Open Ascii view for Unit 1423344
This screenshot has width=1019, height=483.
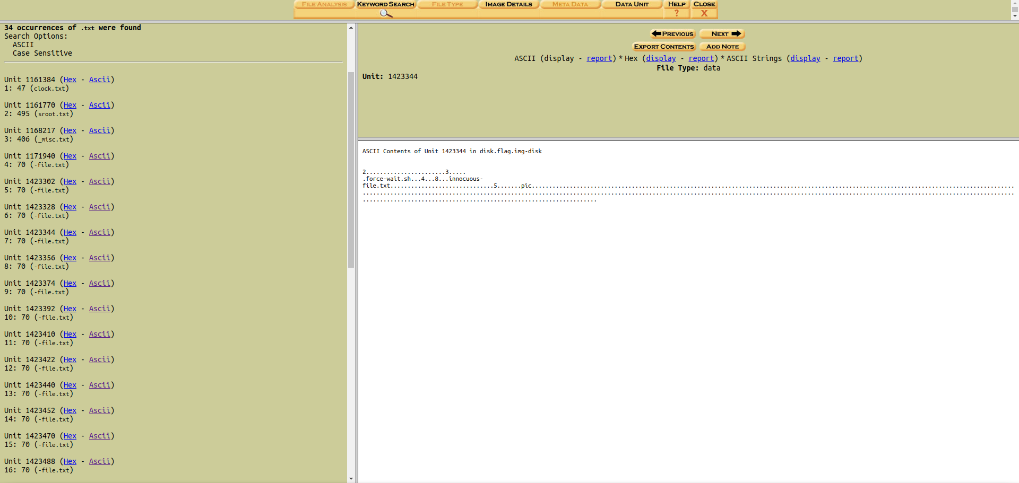click(x=99, y=232)
